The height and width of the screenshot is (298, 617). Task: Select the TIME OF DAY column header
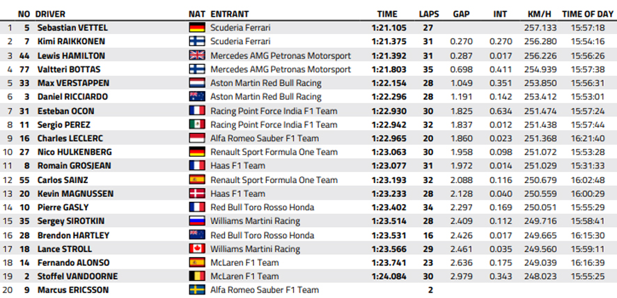588,14
